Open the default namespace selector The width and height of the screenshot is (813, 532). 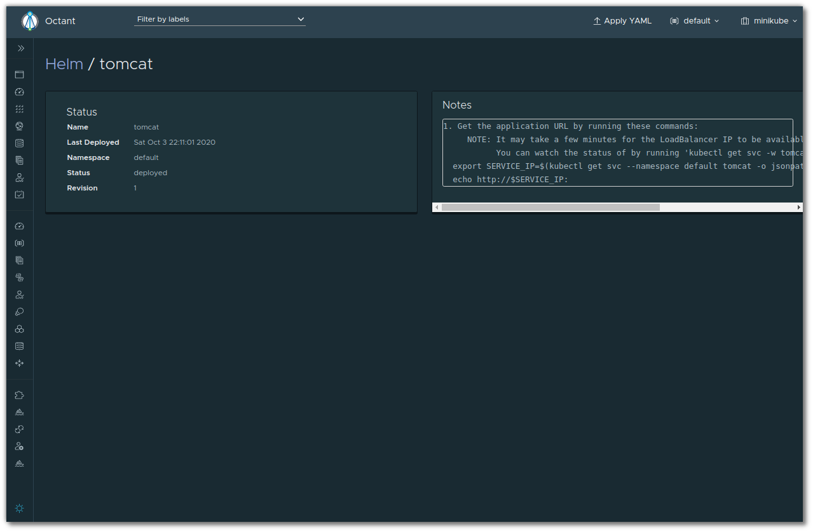[695, 21]
